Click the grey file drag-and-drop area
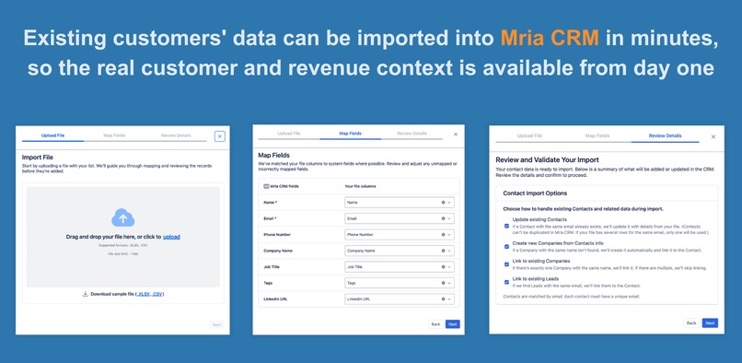742x363 pixels. 123,237
